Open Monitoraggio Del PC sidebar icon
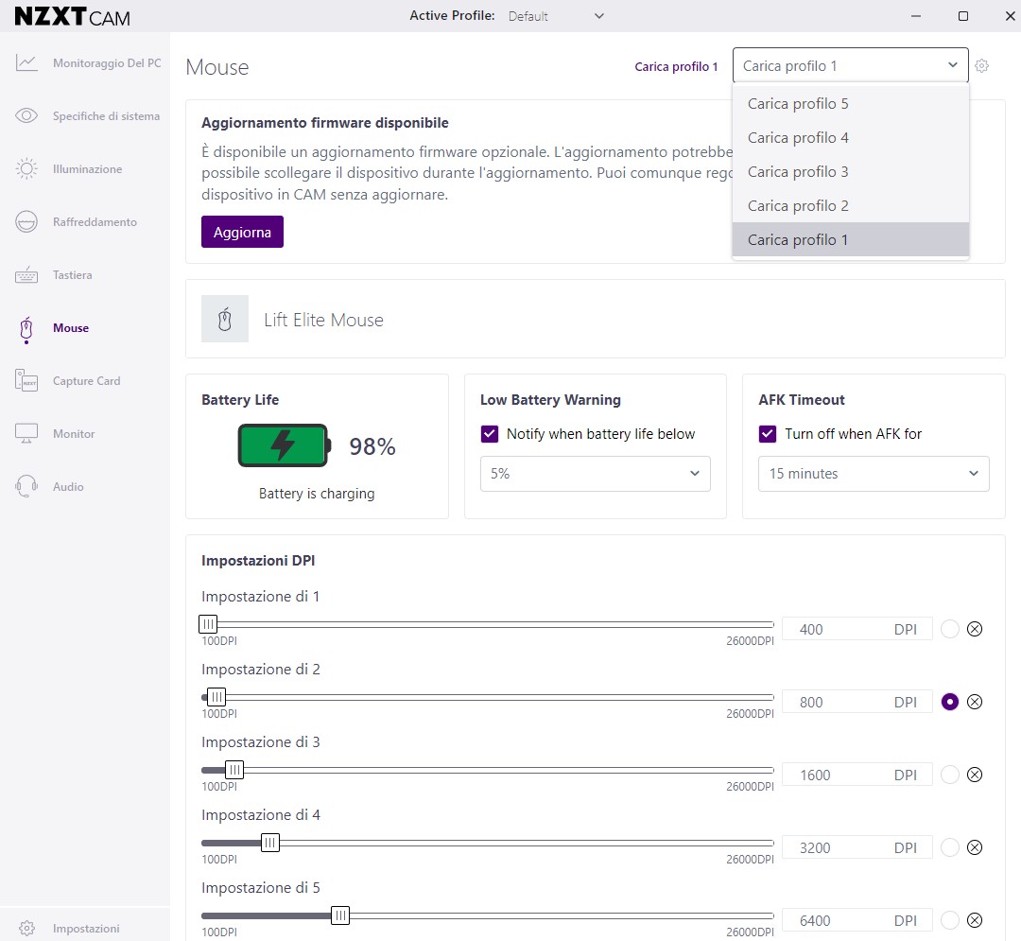Viewport: 1021px width, 941px height. click(x=26, y=63)
